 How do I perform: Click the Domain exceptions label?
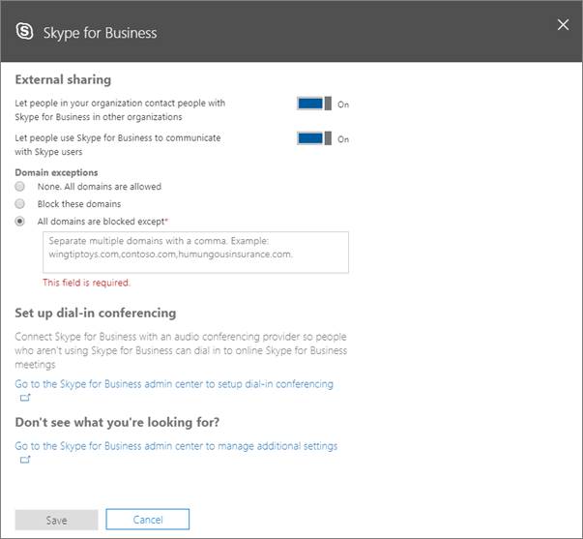[x=56, y=172]
